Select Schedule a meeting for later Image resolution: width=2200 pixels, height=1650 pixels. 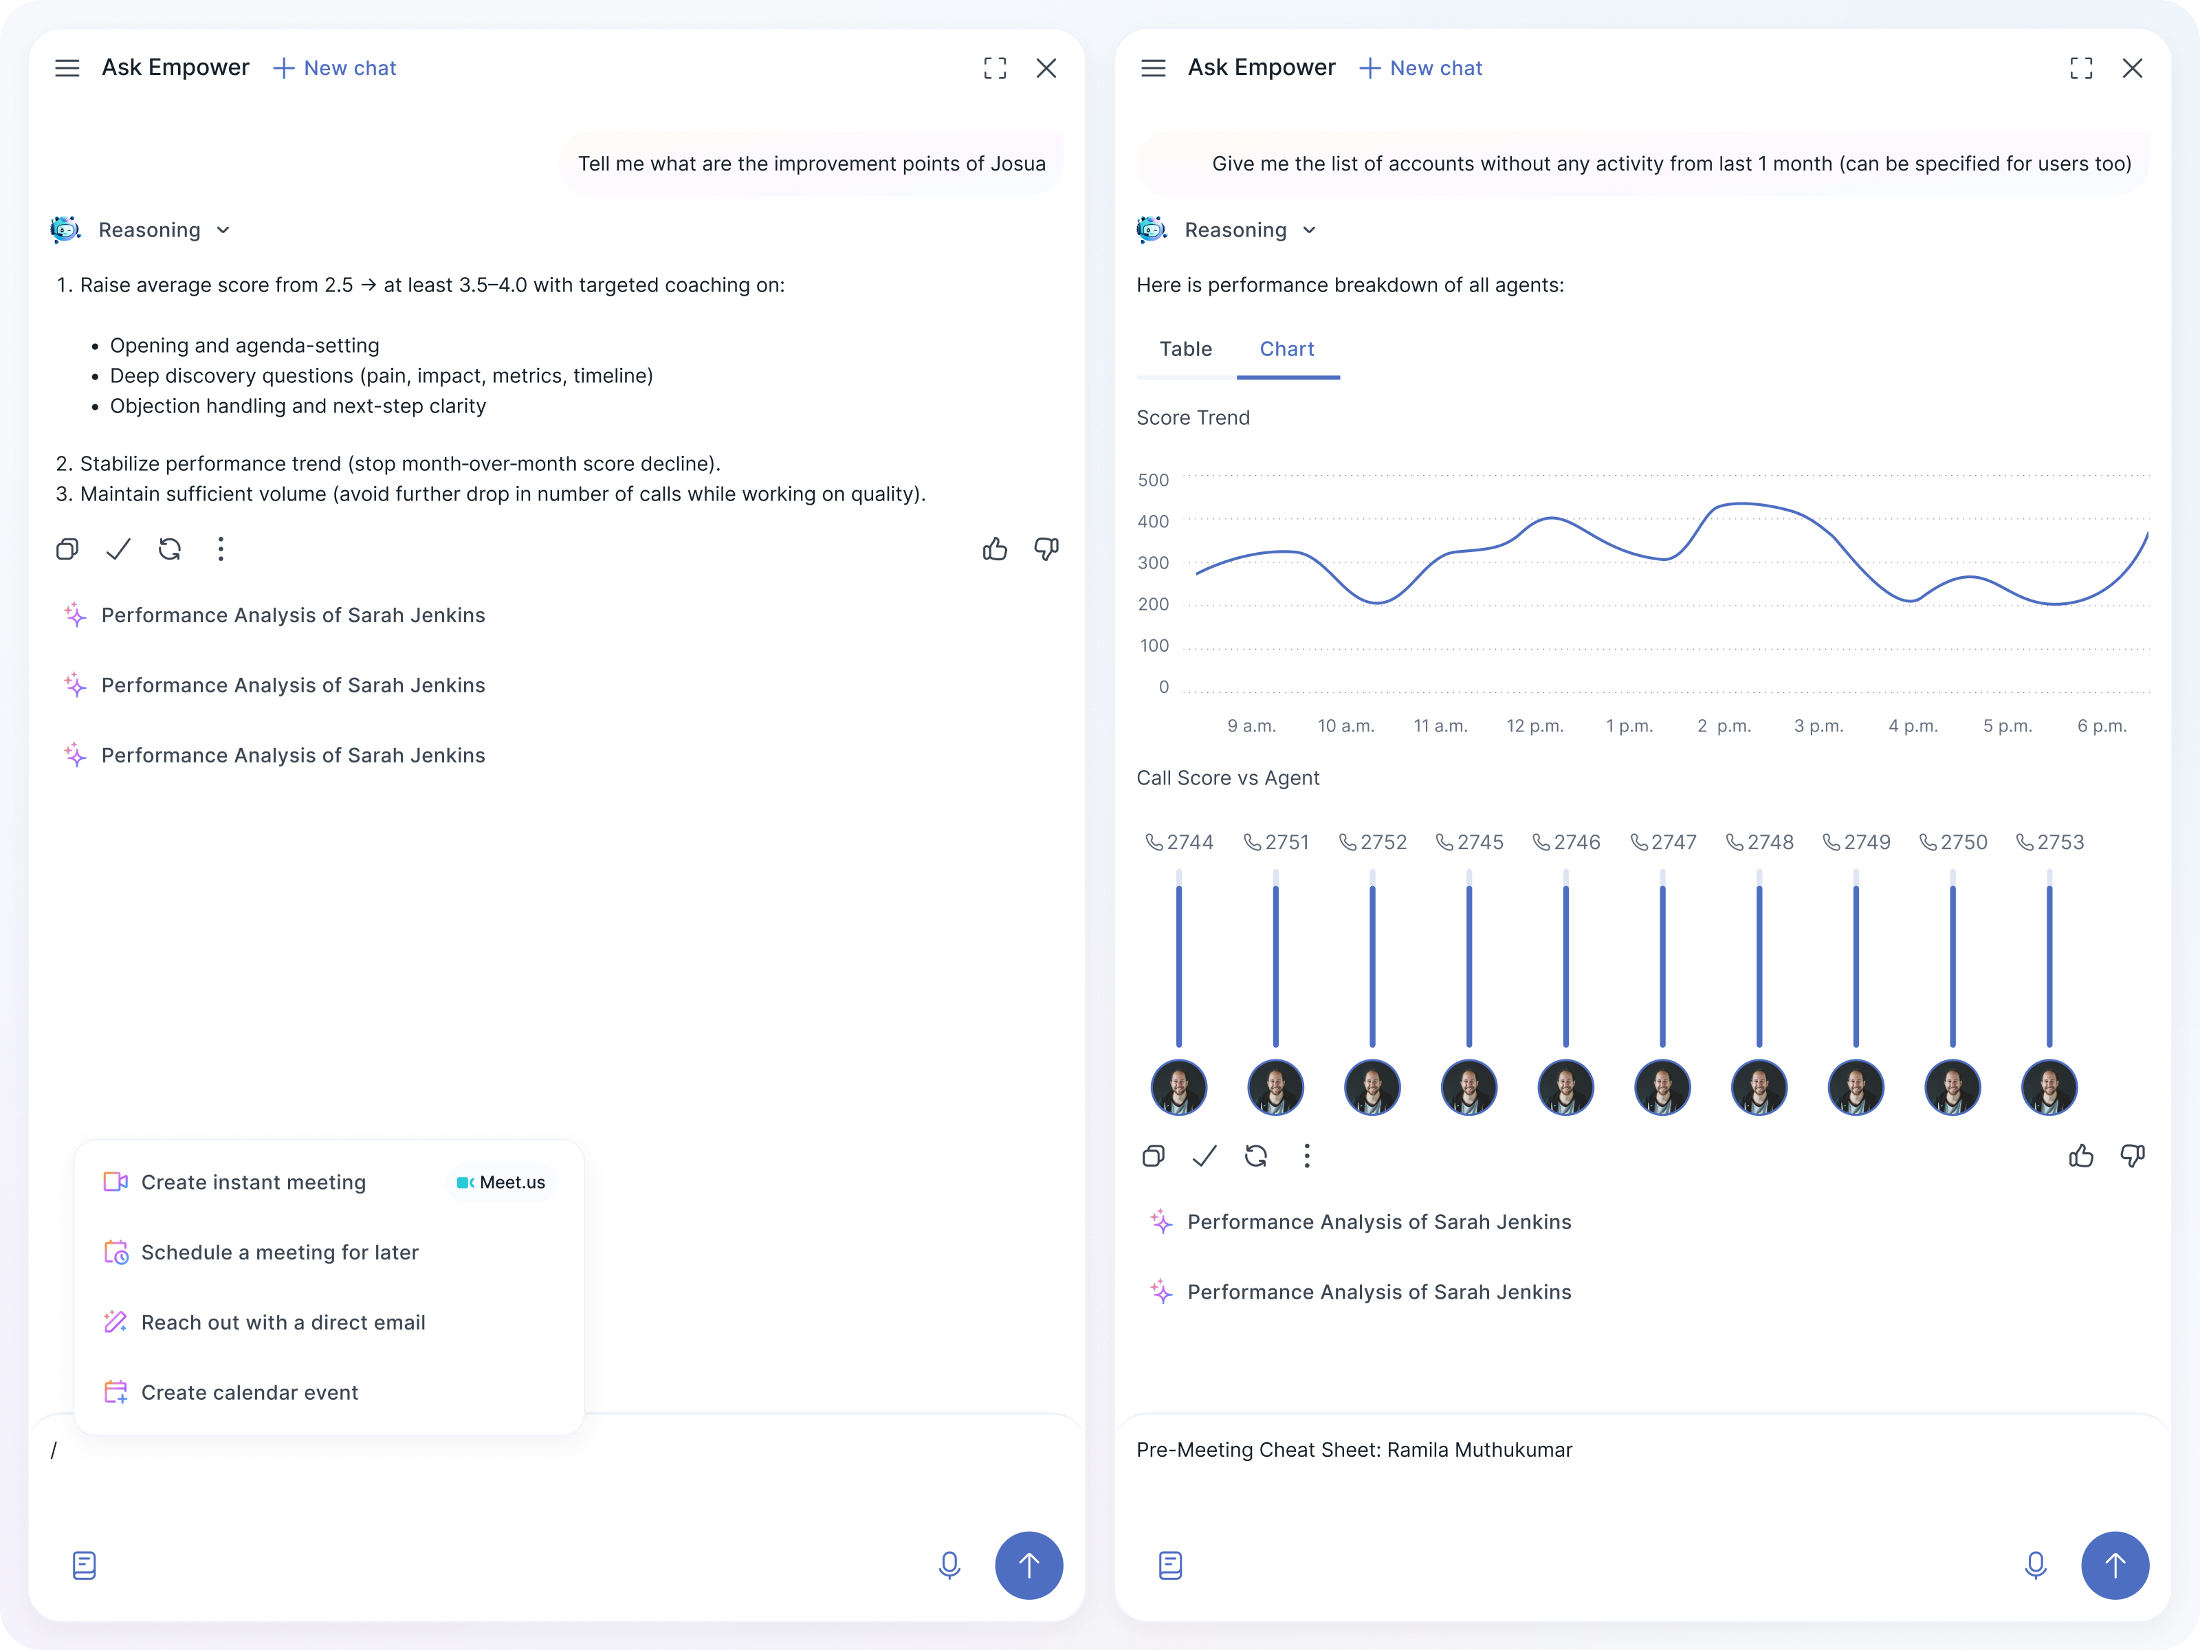tap(280, 1252)
